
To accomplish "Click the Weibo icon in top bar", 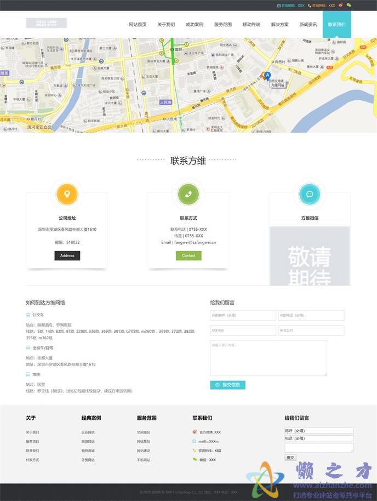I will pos(341,5).
